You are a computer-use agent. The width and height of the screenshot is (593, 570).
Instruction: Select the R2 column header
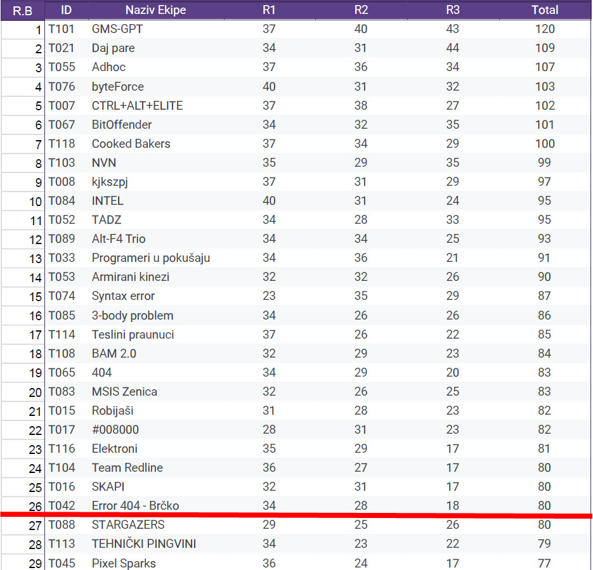(361, 10)
